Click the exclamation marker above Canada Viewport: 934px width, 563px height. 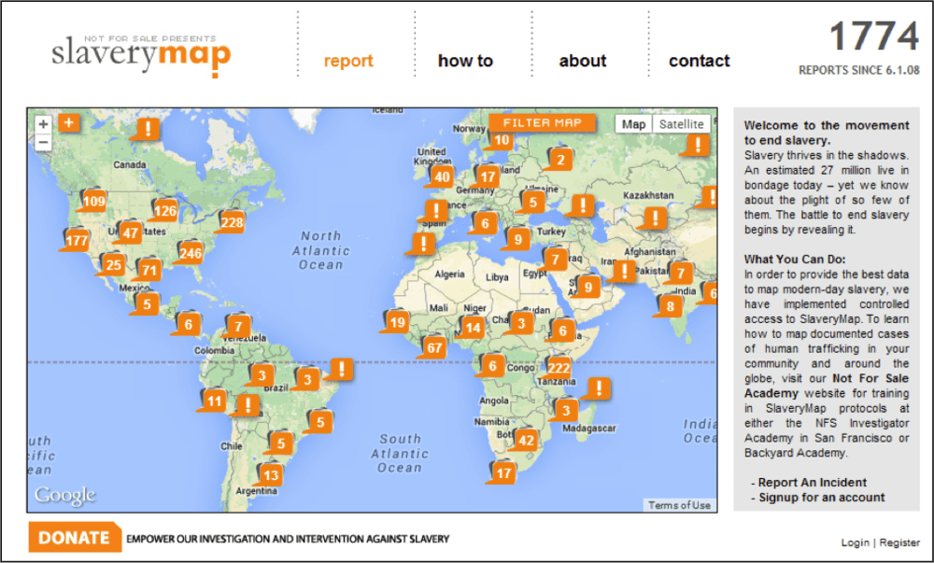point(147,129)
